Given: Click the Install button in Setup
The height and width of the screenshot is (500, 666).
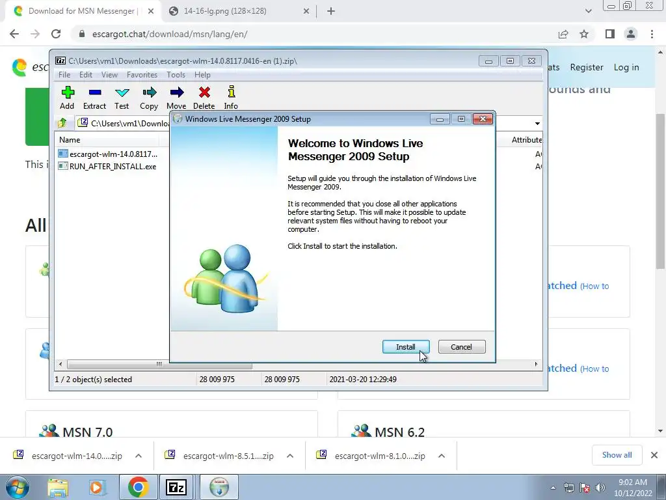Looking at the screenshot, I should pos(406,347).
